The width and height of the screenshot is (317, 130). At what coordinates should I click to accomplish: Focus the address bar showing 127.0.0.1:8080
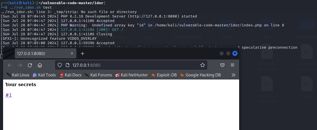[x=134, y=65]
